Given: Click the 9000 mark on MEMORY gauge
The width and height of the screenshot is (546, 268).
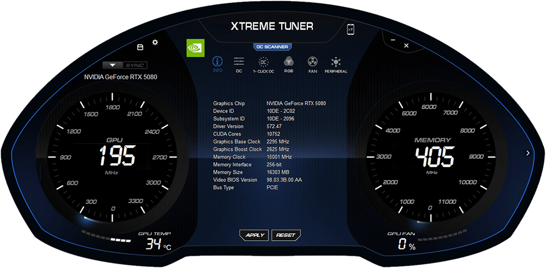Looking at the screenshot, I should point(476,157).
